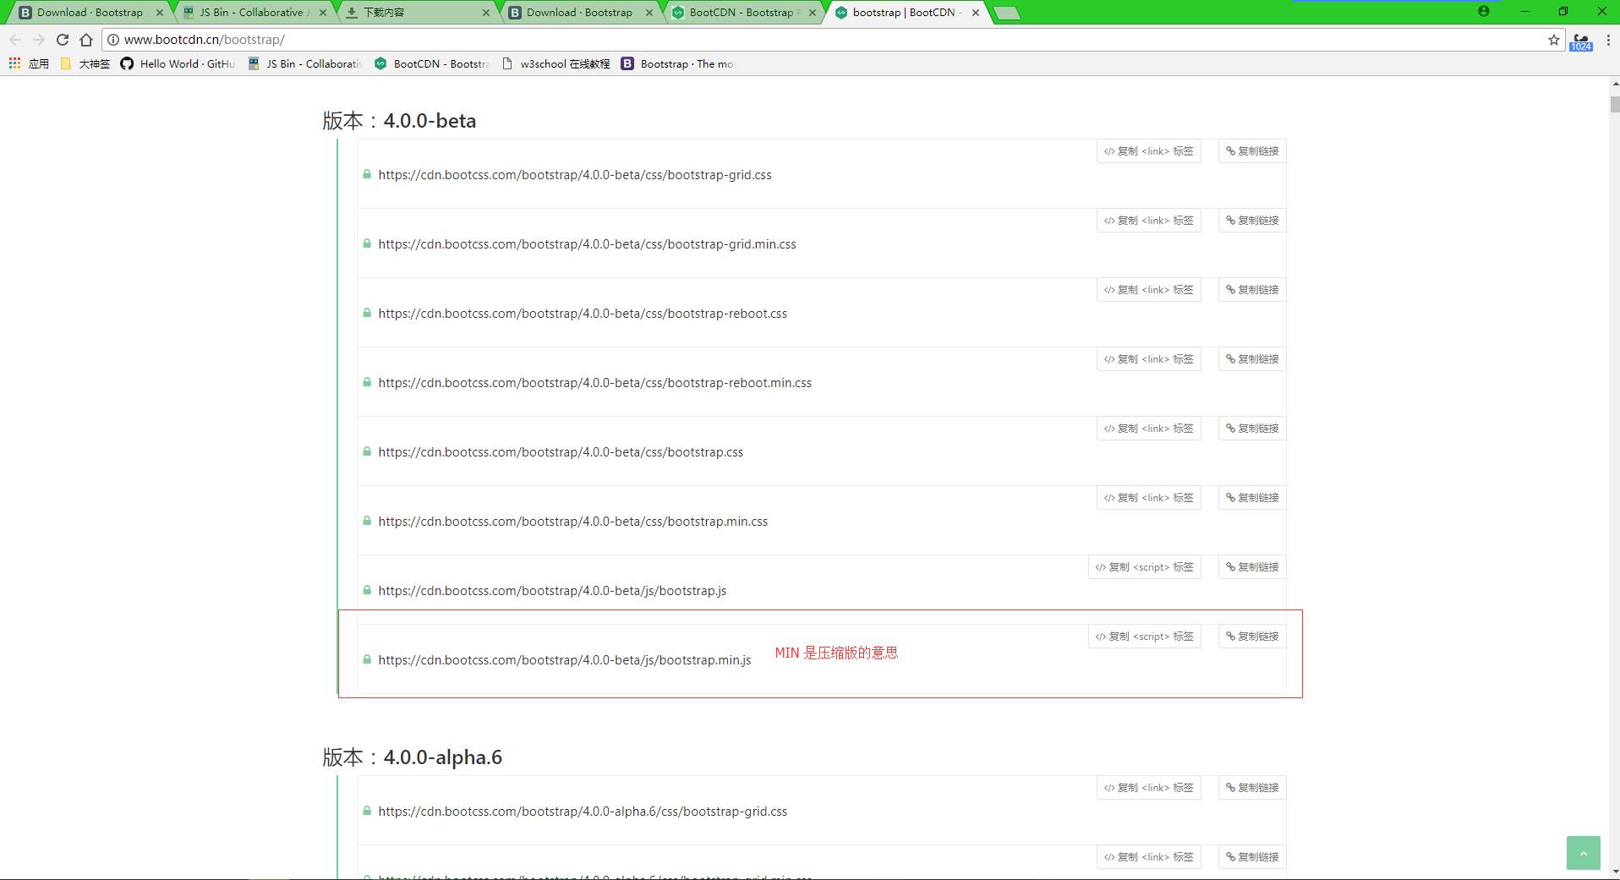Open the 1024 extension icon

(1580, 41)
